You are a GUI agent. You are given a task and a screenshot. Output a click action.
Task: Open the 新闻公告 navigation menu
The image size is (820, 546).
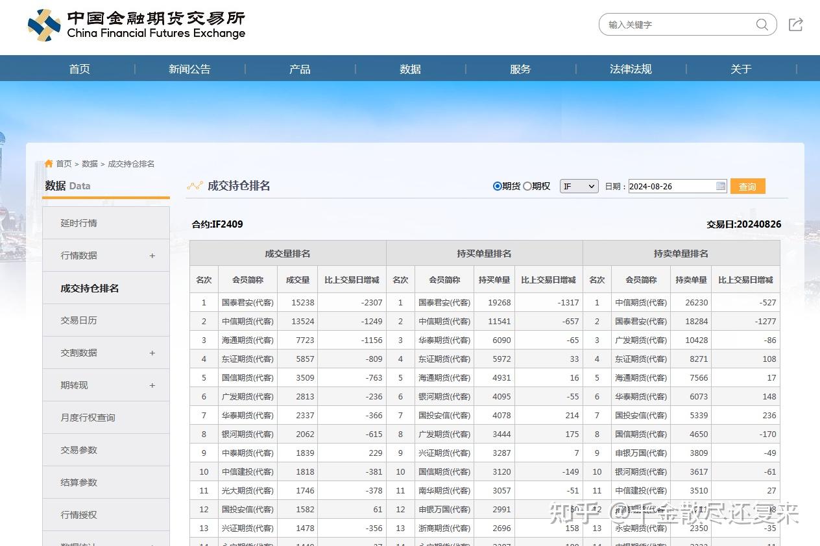click(x=189, y=68)
